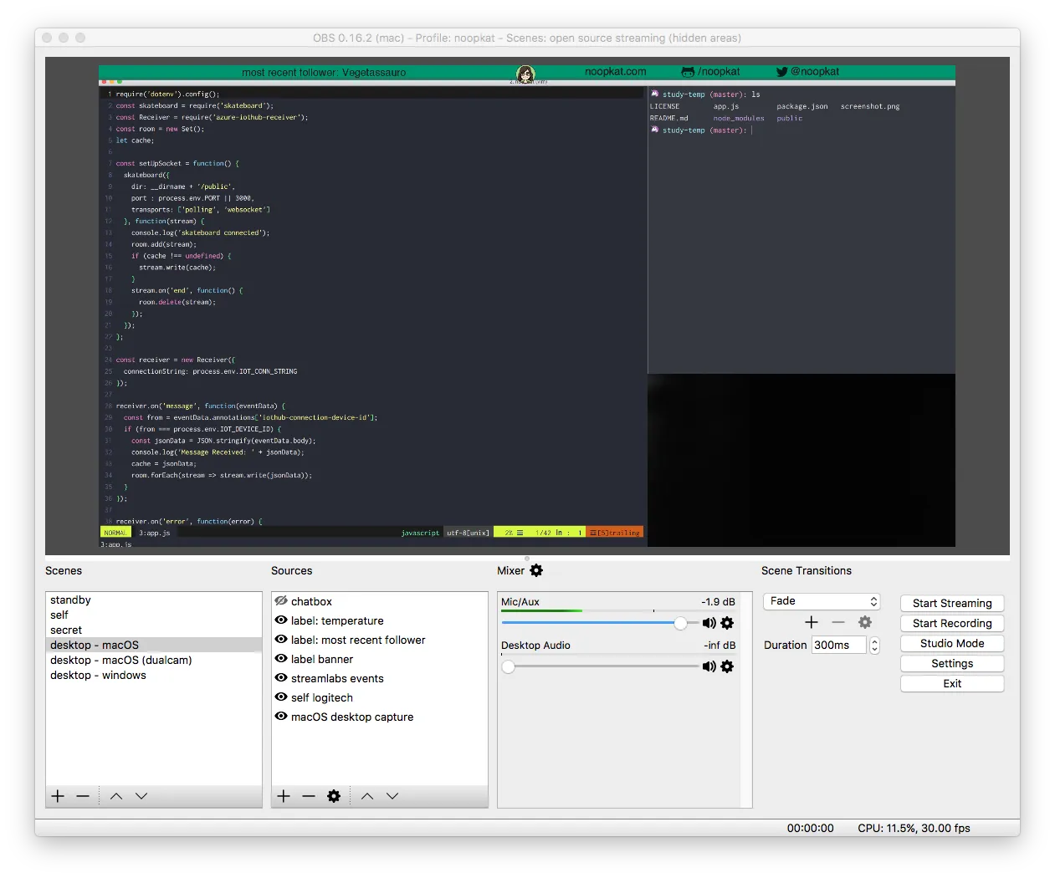The width and height of the screenshot is (1055, 878).
Task: Show the hidden chatbox source
Action: tap(281, 601)
